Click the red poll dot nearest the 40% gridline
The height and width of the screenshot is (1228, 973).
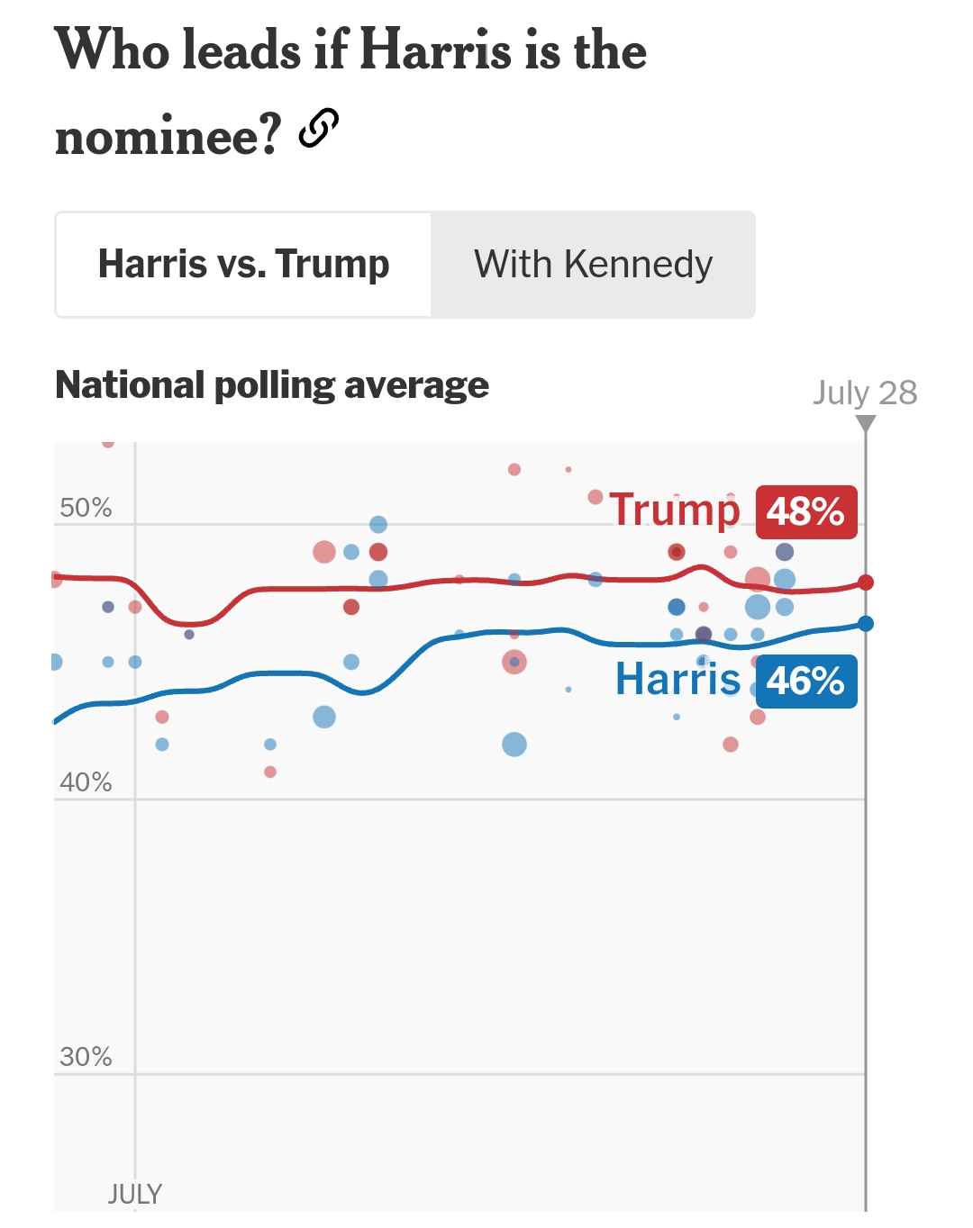(x=270, y=772)
